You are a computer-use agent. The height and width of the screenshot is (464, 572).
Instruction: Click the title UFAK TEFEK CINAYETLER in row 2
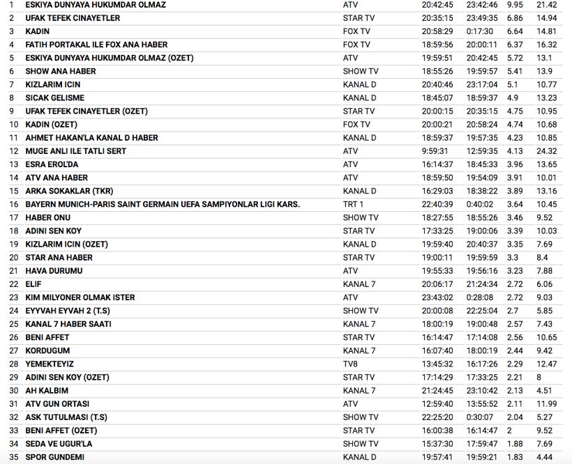click(x=73, y=18)
